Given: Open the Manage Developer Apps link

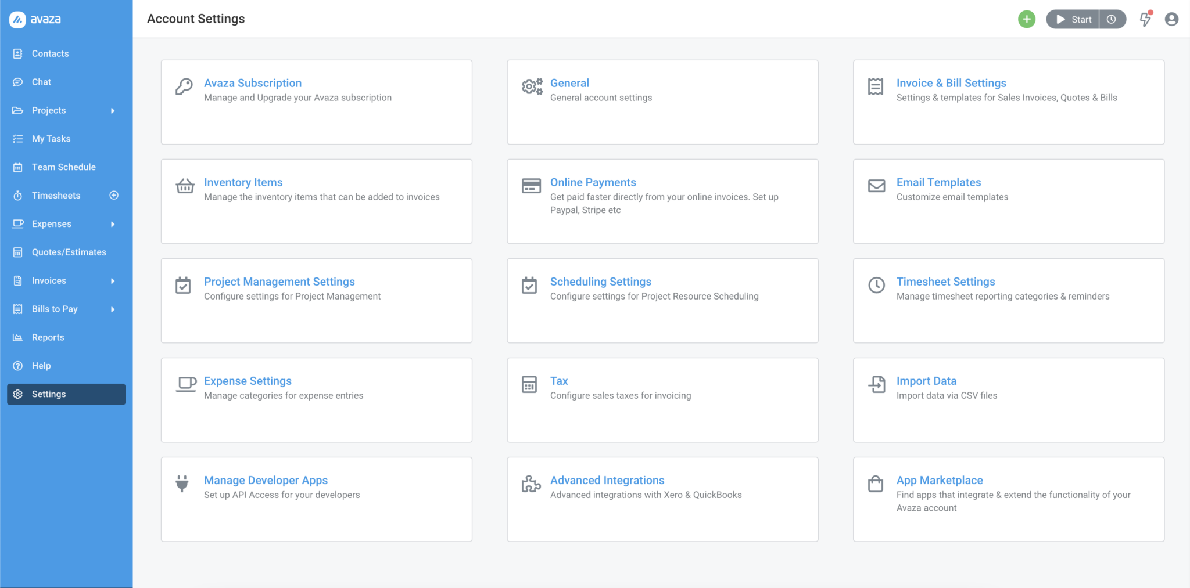Looking at the screenshot, I should [266, 480].
